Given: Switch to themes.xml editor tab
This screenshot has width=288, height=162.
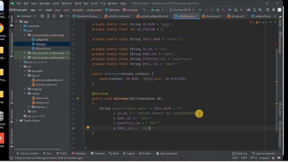Looking at the screenshot, I should (212, 16).
